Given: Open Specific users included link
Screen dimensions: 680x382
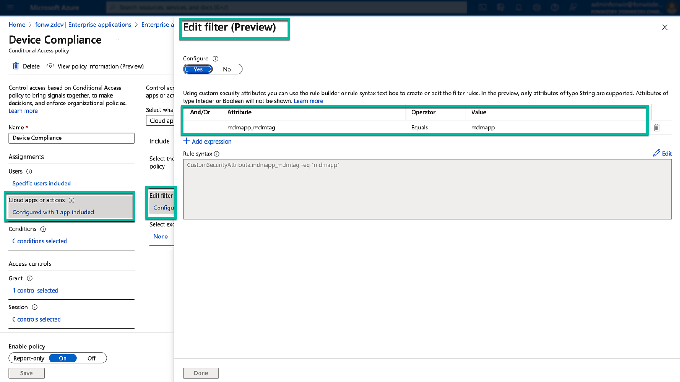Looking at the screenshot, I should (41, 184).
